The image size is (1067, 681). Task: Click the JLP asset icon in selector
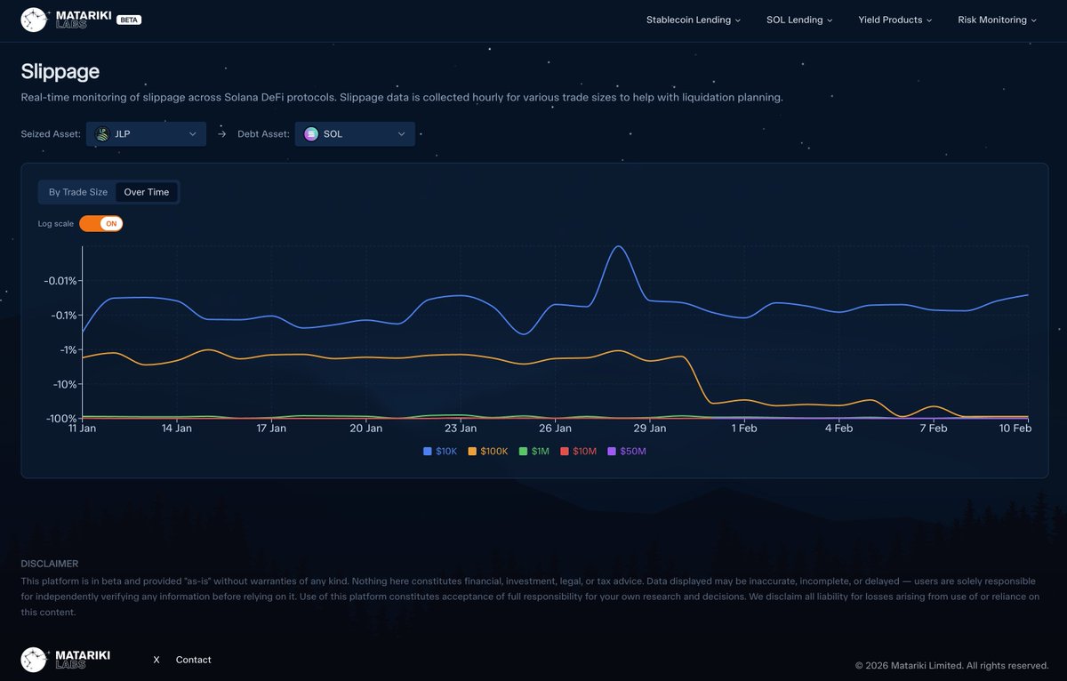pos(102,134)
